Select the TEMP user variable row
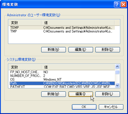This screenshot has height=114, width=128. click(62, 28)
